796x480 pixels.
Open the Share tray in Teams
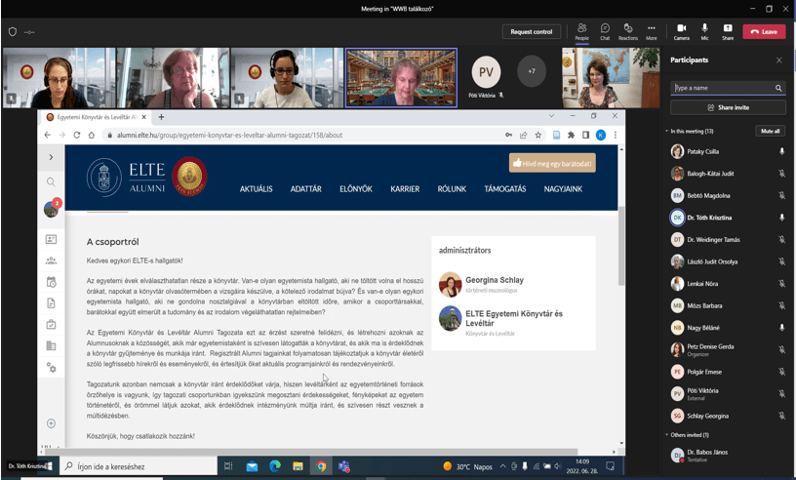coord(728,31)
